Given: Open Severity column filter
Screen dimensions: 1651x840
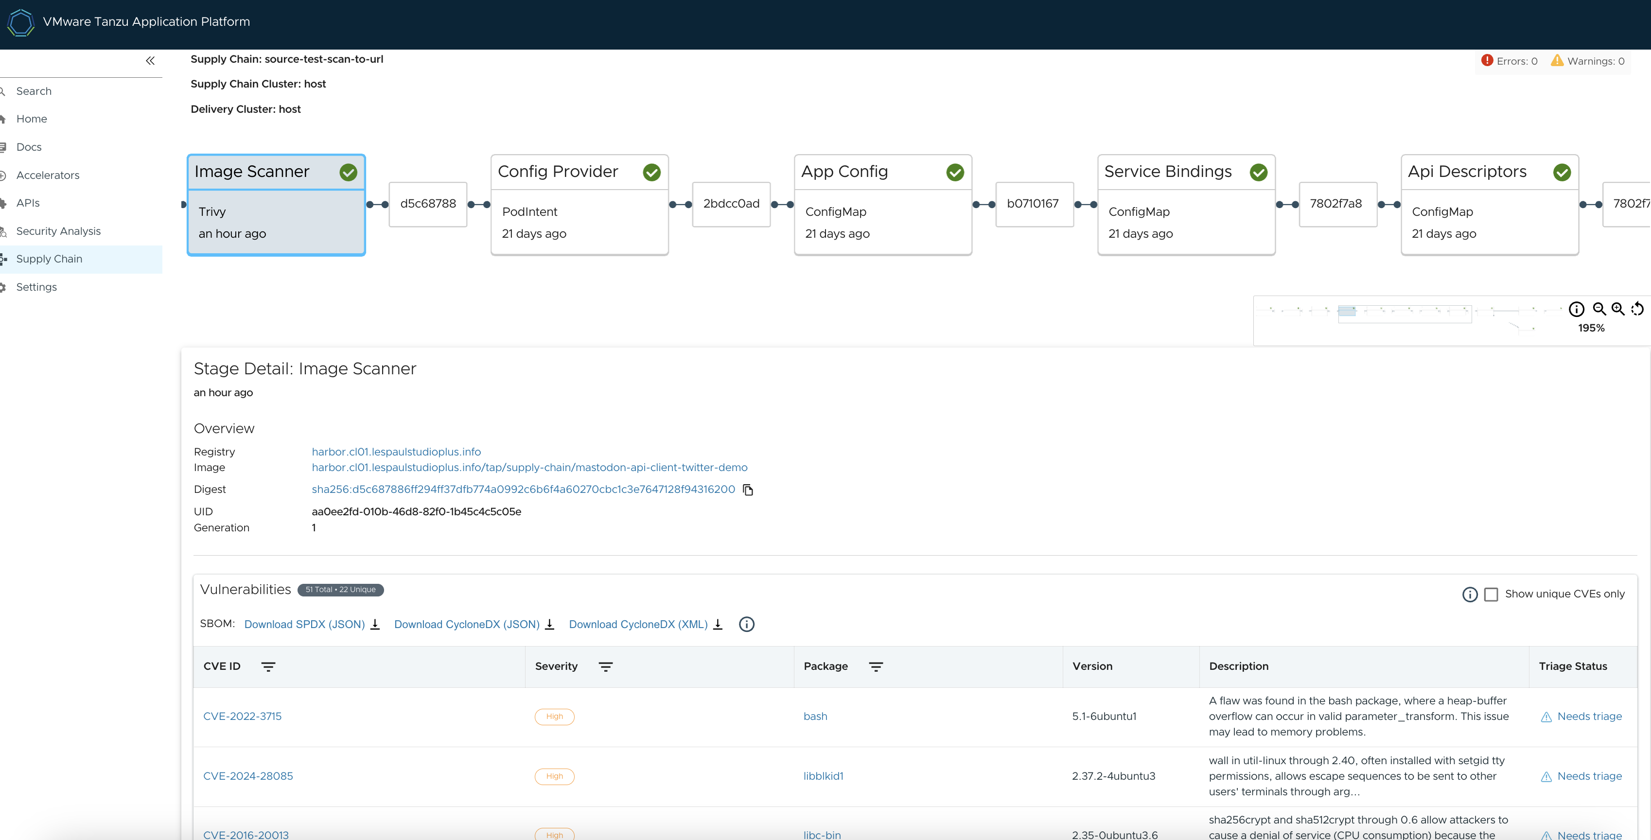Looking at the screenshot, I should (605, 667).
